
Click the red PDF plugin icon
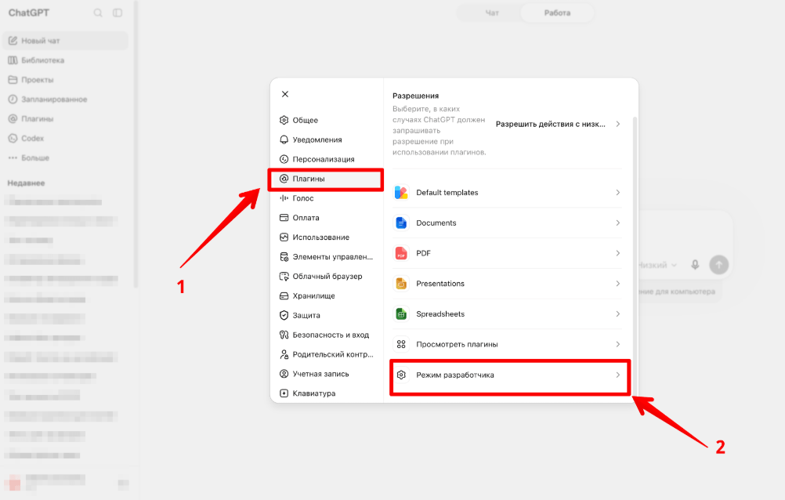tap(401, 253)
